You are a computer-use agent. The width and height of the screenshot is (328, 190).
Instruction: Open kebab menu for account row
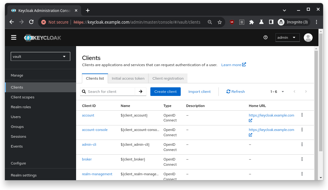click(302, 115)
